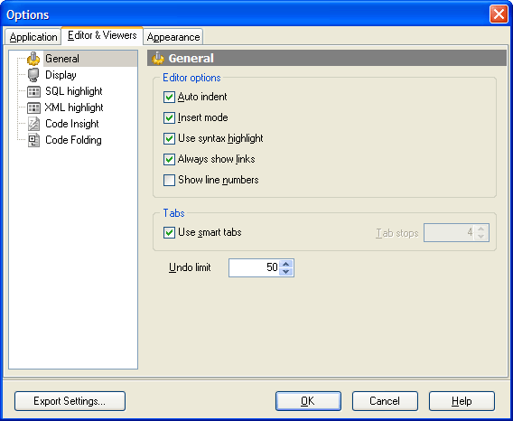Select the Code Folding icon
Screen dimensions: 513x421
click(x=33, y=140)
